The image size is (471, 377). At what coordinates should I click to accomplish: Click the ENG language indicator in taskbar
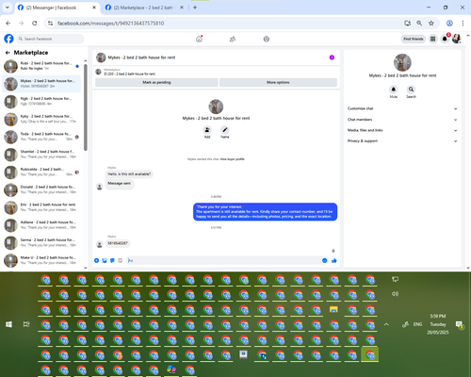(x=417, y=324)
